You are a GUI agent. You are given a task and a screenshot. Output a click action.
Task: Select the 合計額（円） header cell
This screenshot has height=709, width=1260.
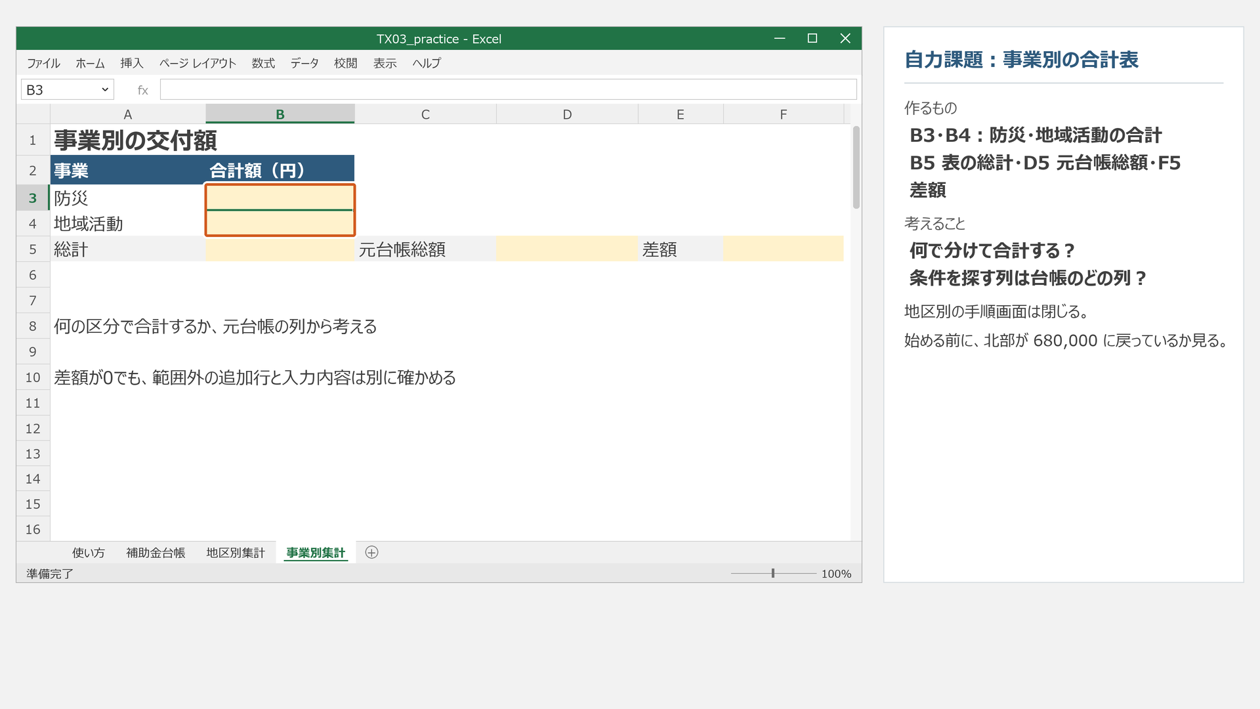[280, 170]
